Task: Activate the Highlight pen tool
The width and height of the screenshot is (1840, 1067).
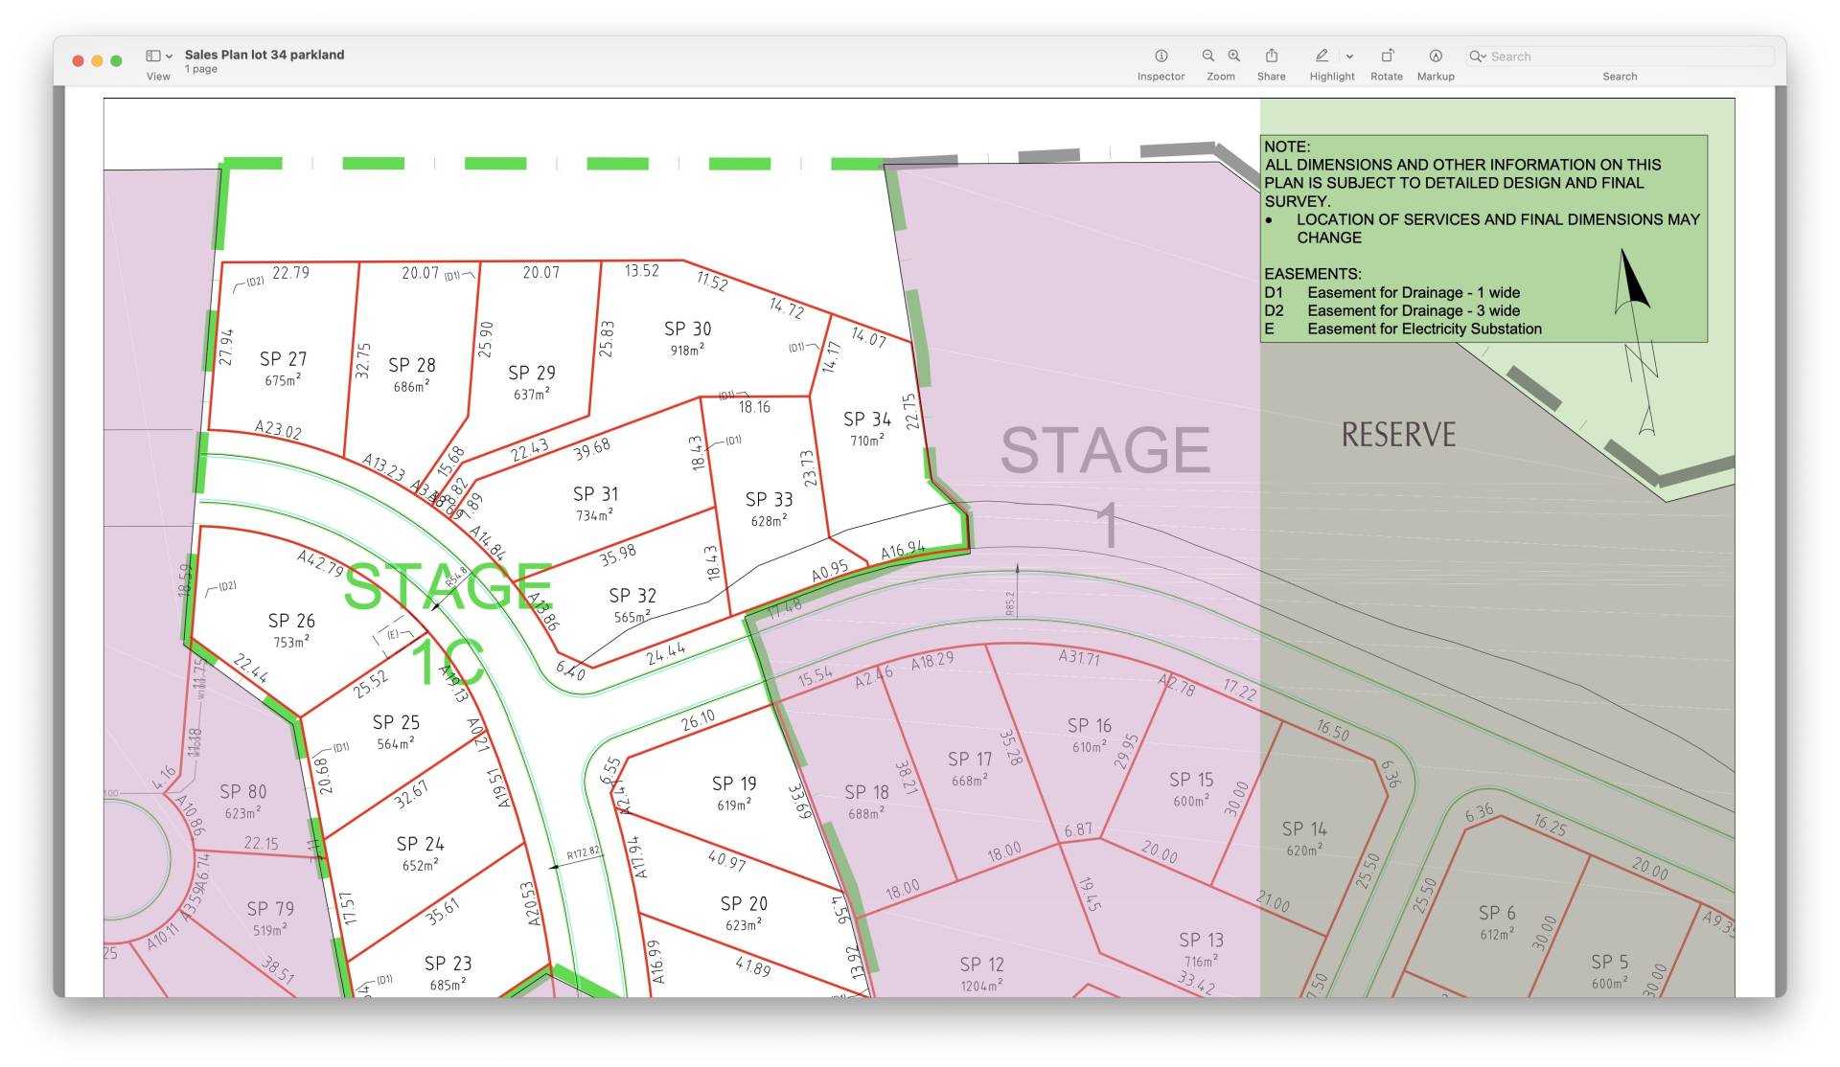Action: [1322, 57]
